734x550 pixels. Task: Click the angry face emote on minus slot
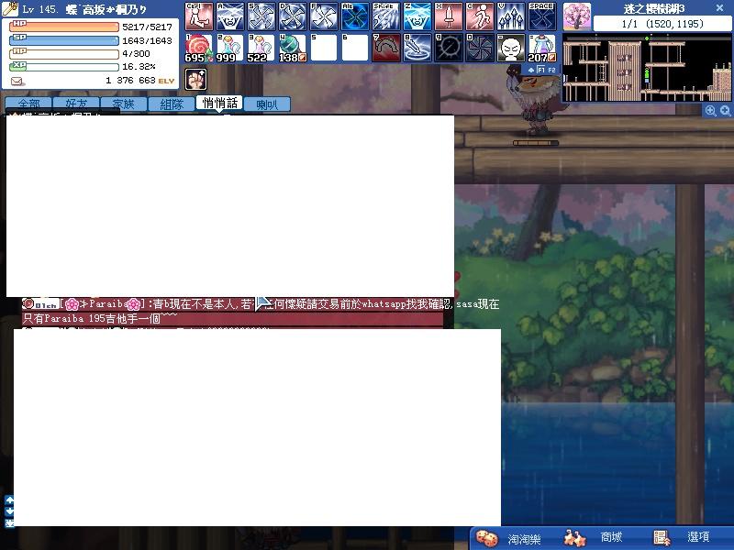pos(511,48)
